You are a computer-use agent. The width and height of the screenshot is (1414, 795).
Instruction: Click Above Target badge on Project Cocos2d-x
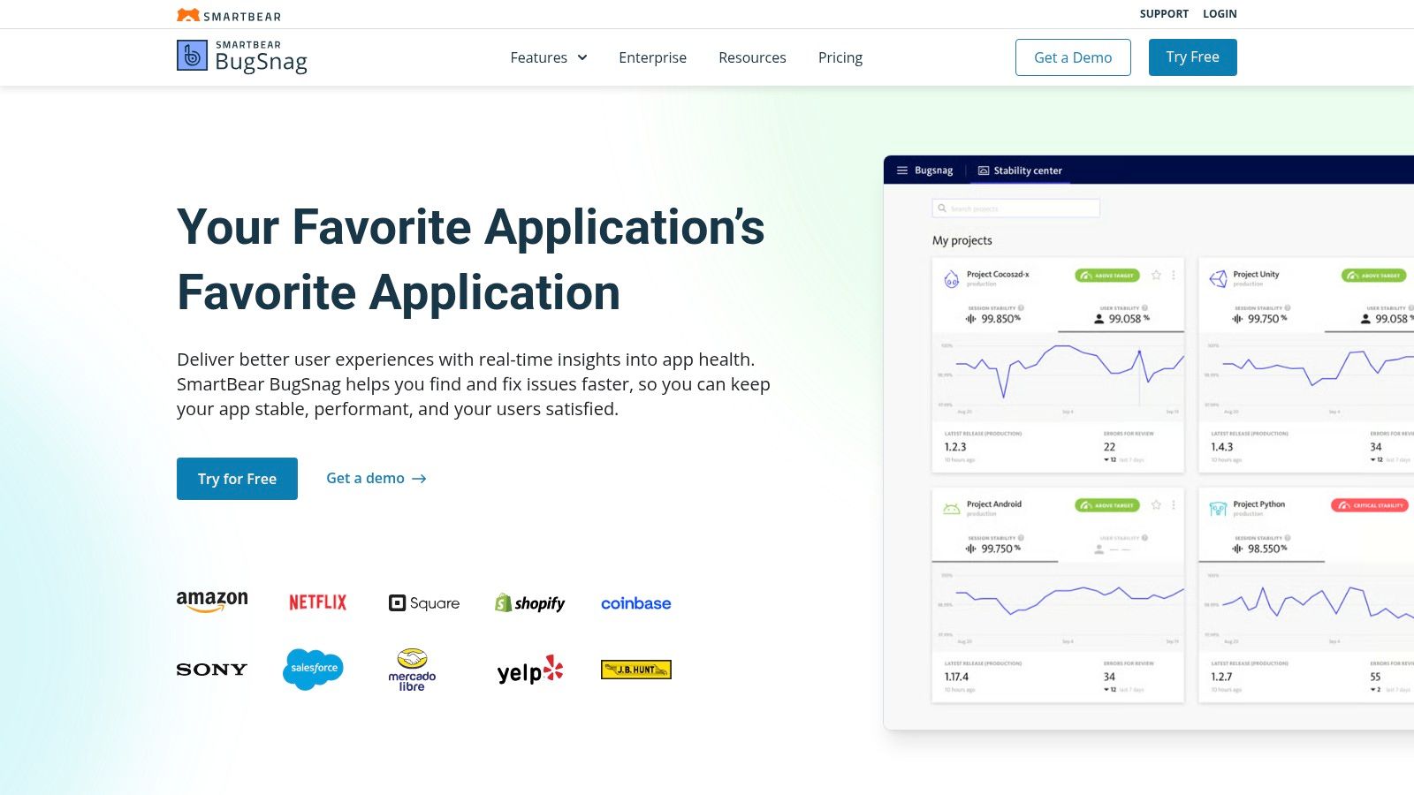[1107, 276]
